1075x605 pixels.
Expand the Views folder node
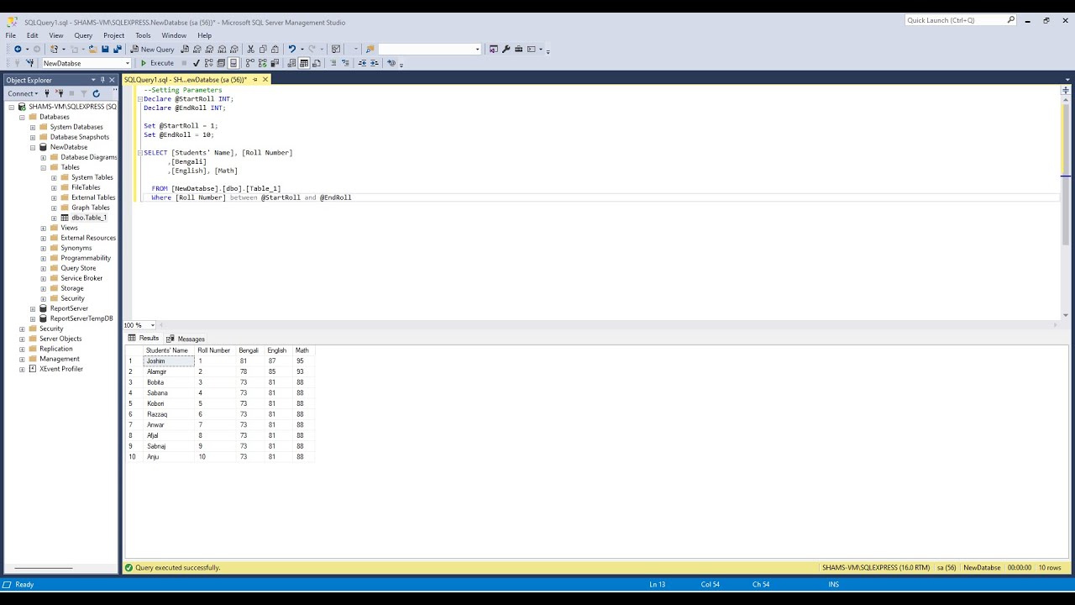point(44,228)
